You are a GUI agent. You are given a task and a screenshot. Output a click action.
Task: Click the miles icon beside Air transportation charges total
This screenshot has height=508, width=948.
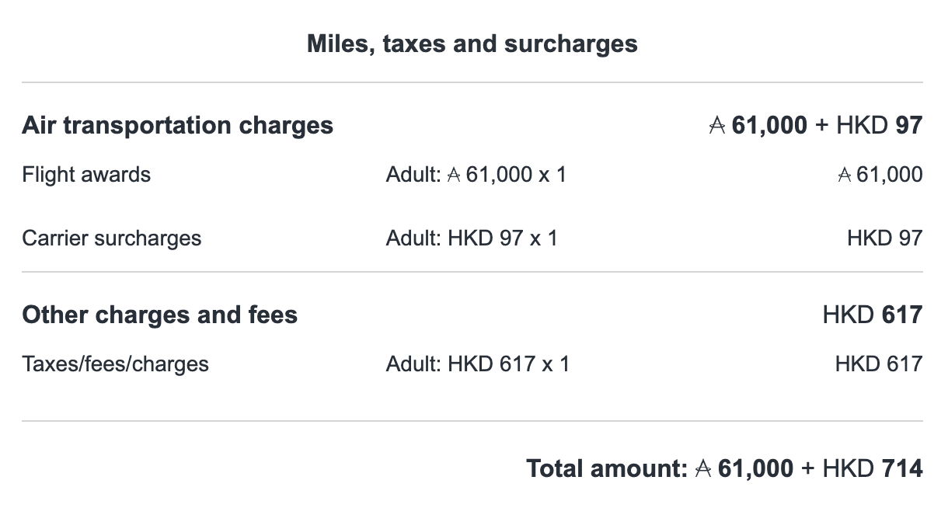click(x=716, y=126)
